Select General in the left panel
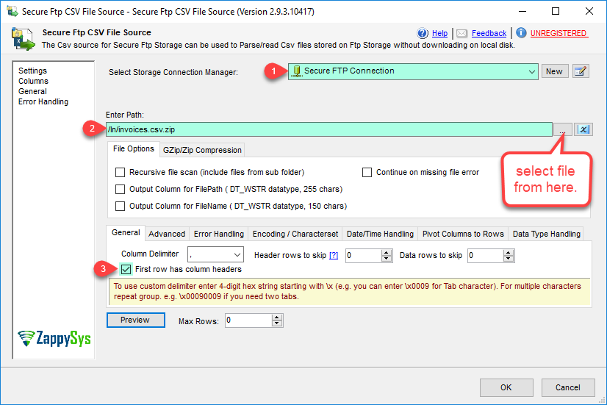The image size is (607, 405). click(32, 91)
